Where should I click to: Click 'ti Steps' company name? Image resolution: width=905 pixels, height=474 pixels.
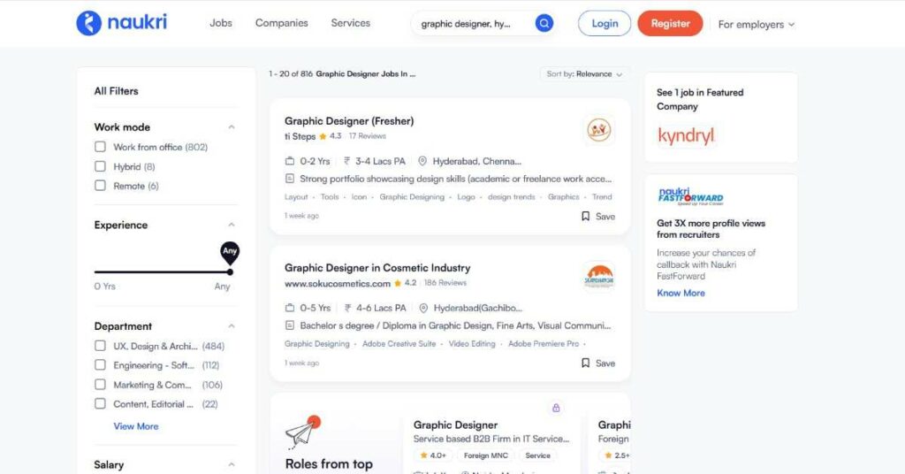pos(300,136)
